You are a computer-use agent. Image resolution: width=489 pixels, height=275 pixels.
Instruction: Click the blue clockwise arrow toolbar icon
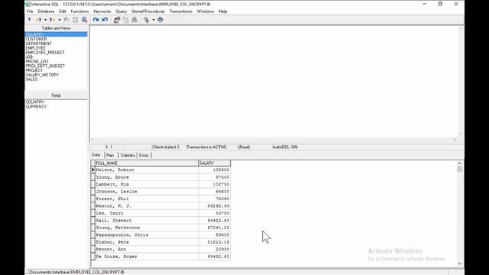tap(96, 20)
